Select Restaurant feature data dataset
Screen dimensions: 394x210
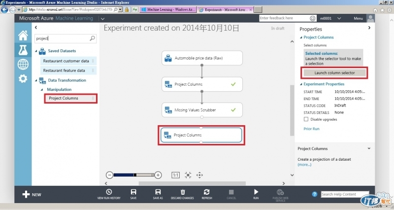(x=68, y=70)
